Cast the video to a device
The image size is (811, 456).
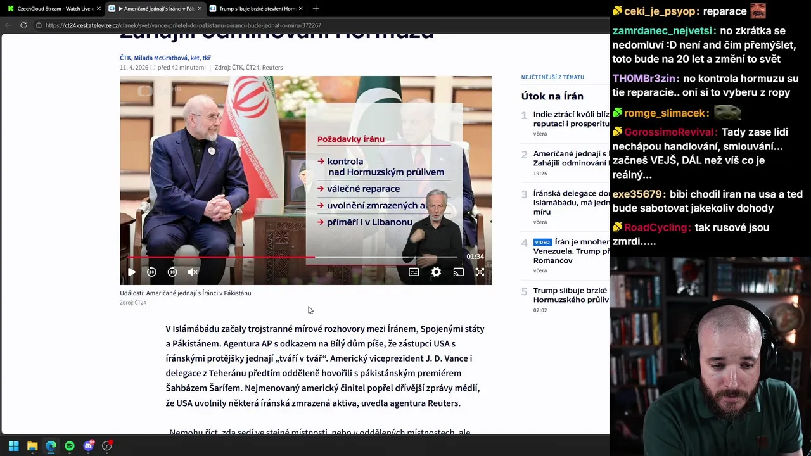[458, 272]
